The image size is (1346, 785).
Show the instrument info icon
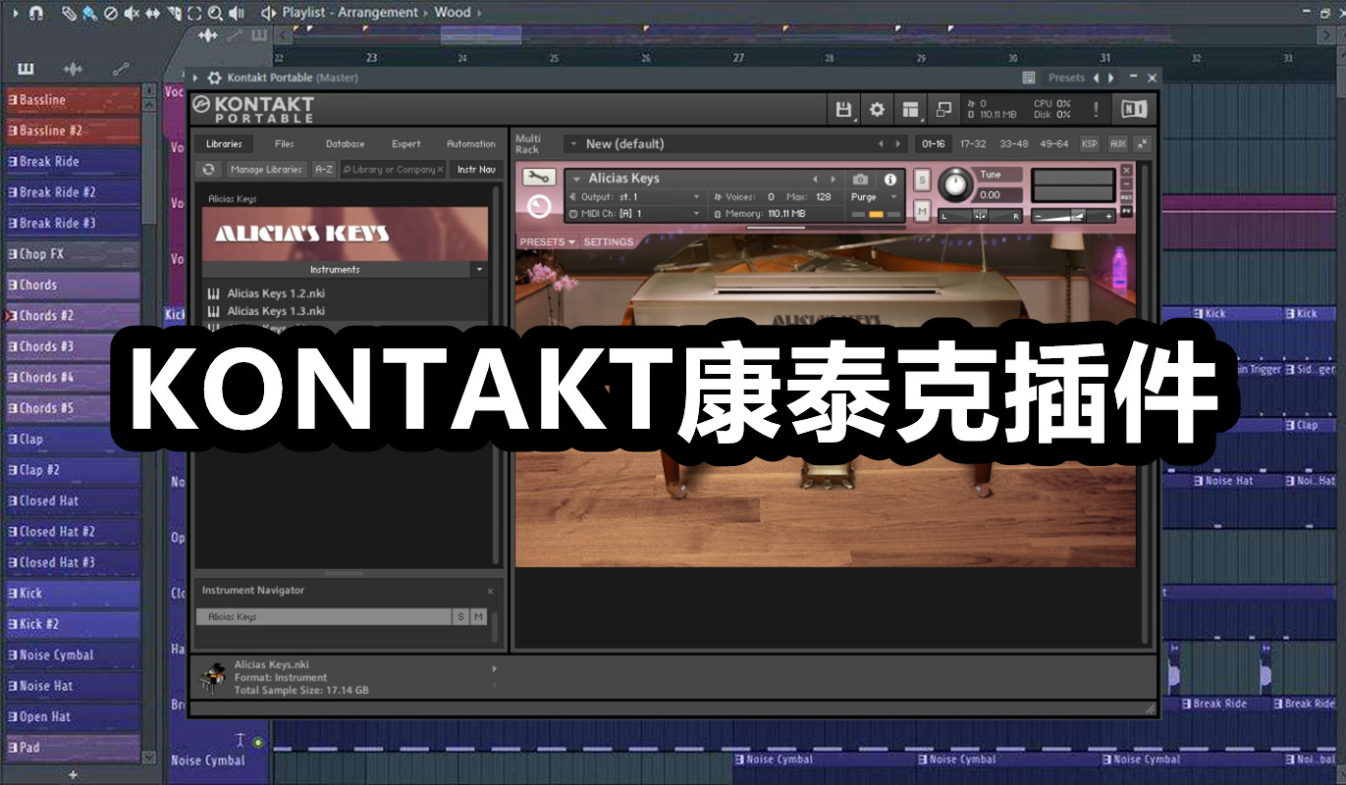point(890,180)
